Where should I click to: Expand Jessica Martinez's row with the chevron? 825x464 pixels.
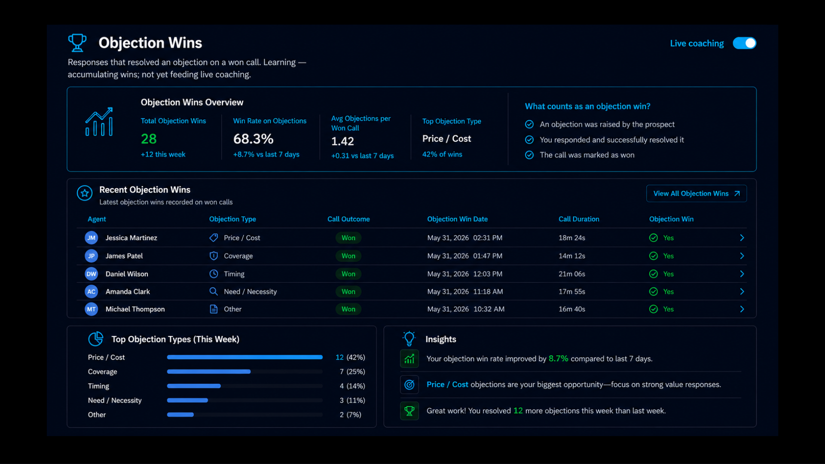tap(742, 238)
